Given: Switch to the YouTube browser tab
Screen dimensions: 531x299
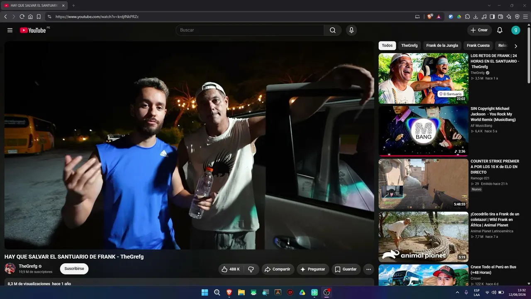Looking at the screenshot, I should click(33, 5).
